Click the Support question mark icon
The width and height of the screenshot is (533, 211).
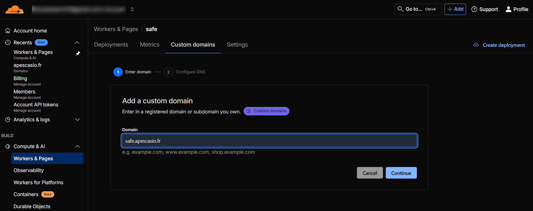474,9
